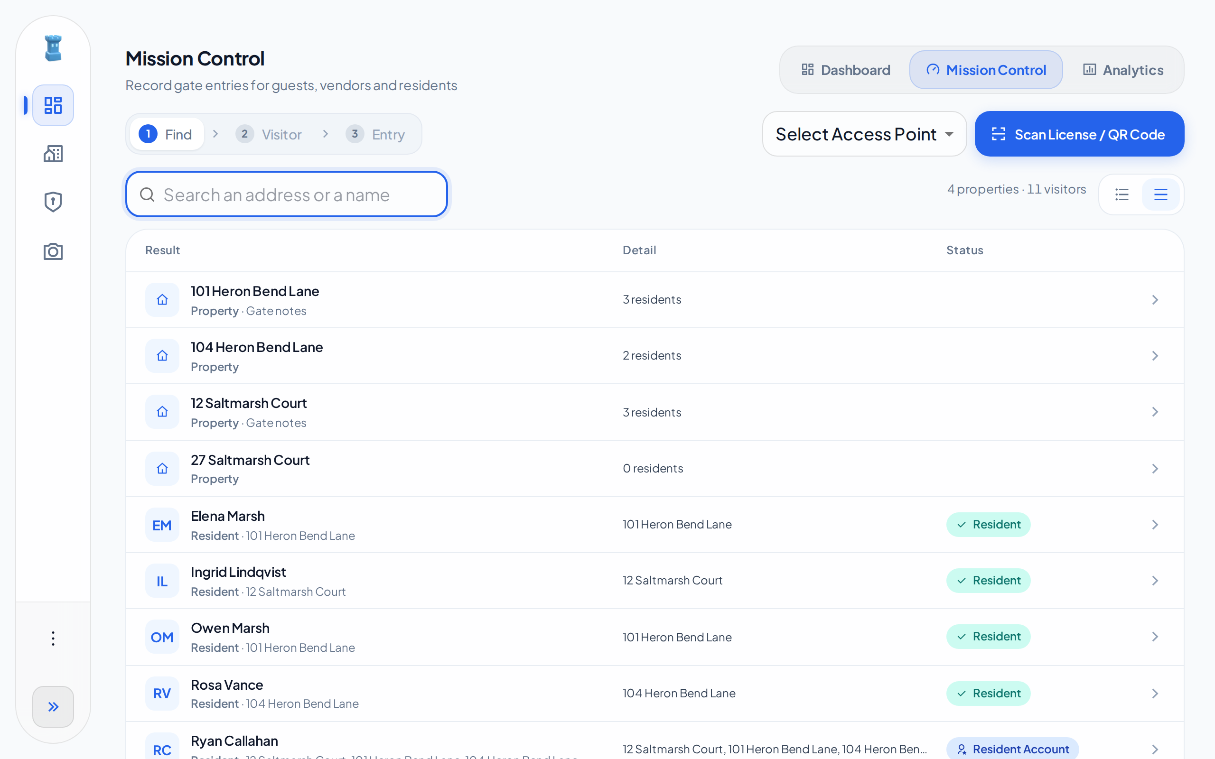Select the Mission Control tab
This screenshot has width=1215, height=759.
[986, 70]
